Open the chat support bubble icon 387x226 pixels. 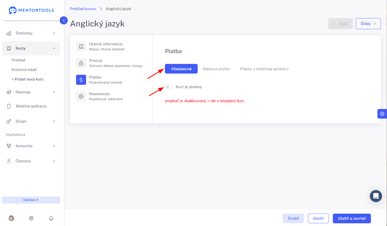click(x=376, y=196)
